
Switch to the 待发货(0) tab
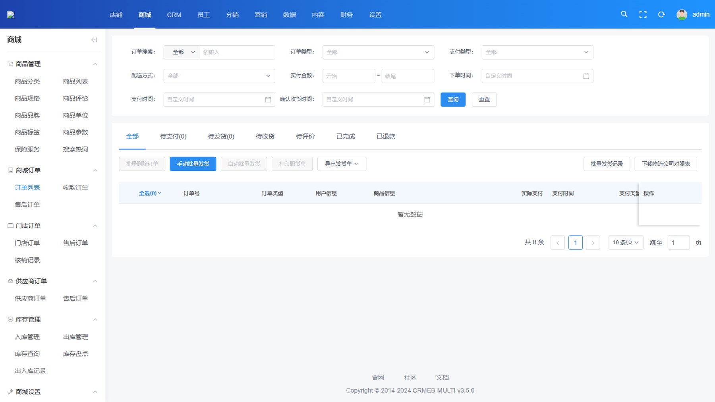(x=221, y=136)
